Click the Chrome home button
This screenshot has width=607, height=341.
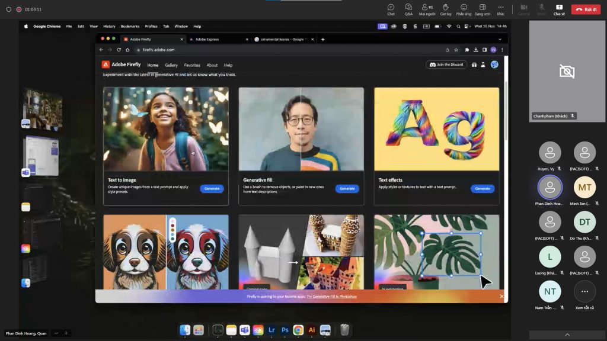127,50
